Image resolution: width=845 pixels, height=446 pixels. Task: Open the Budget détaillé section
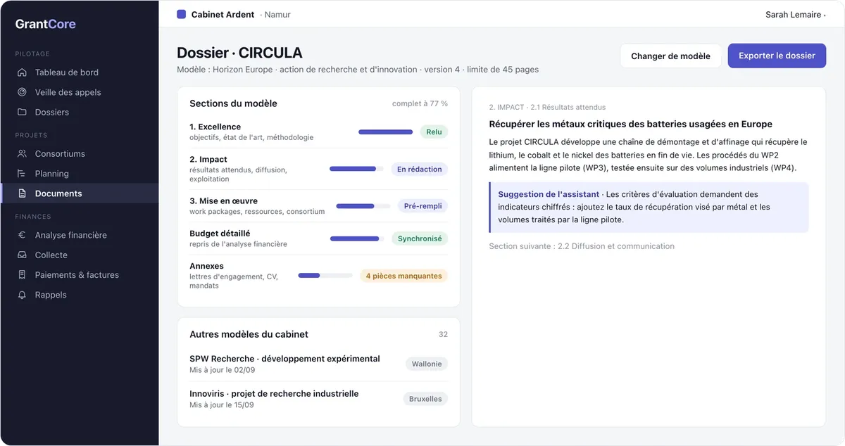click(318, 238)
